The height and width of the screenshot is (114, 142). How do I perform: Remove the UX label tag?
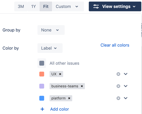[60, 74]
